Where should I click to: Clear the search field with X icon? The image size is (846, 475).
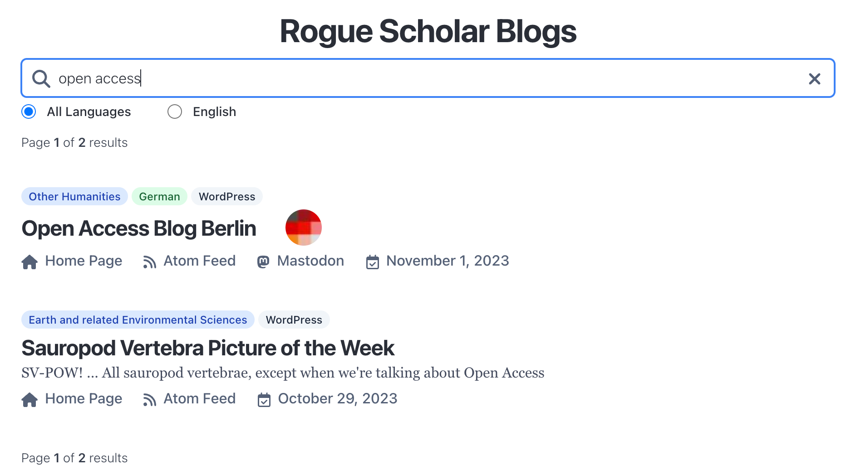pos(814,79)
